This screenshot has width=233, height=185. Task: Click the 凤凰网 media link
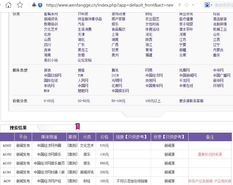tap(184, 70)
